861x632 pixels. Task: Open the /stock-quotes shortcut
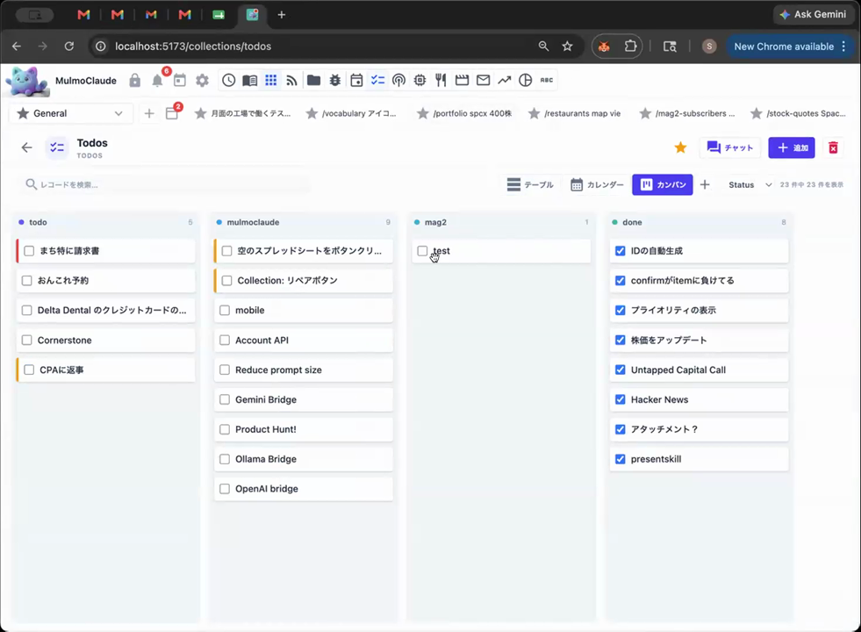click(x=799, y=113)
